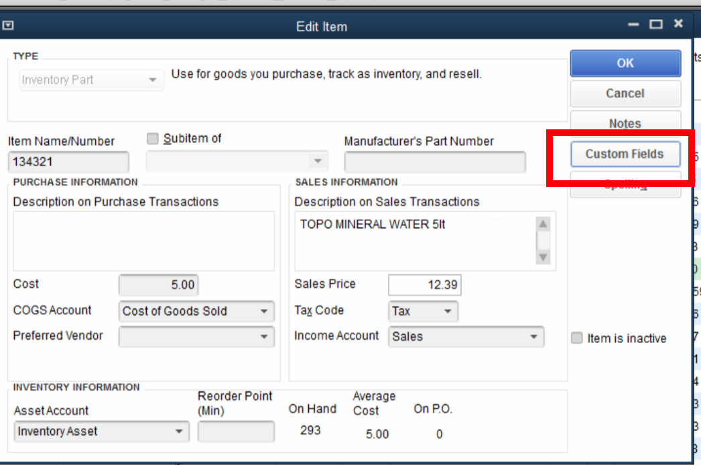Open the Custom Fields dialog

pos(625,153)
